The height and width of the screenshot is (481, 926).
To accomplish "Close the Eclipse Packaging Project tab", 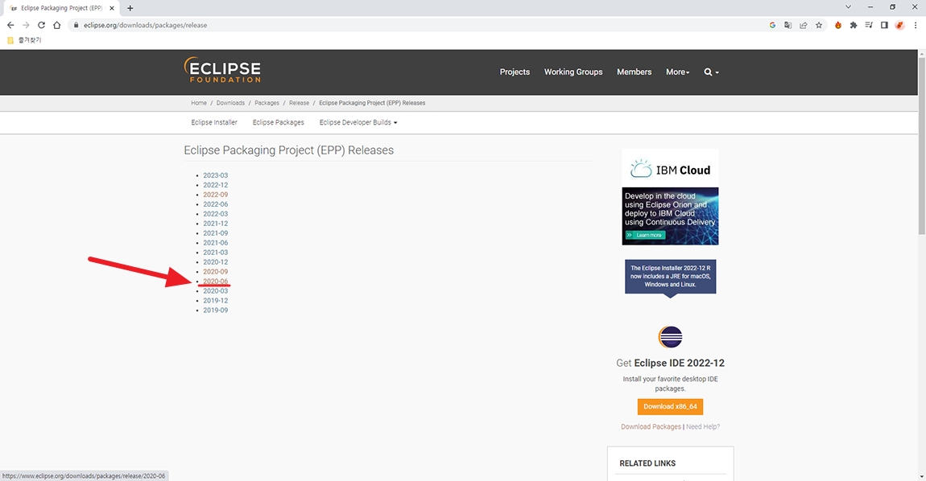I will pyautogui.click(x=112, y=8).
